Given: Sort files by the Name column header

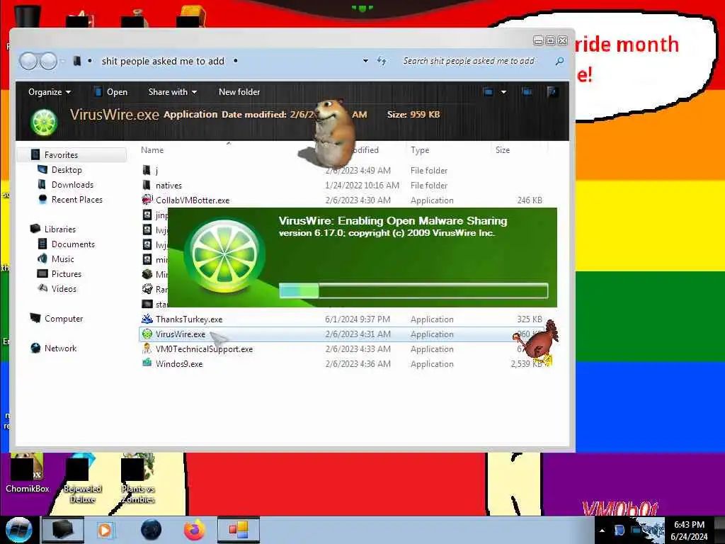Looking at the screenshot, I should point(152,150).
